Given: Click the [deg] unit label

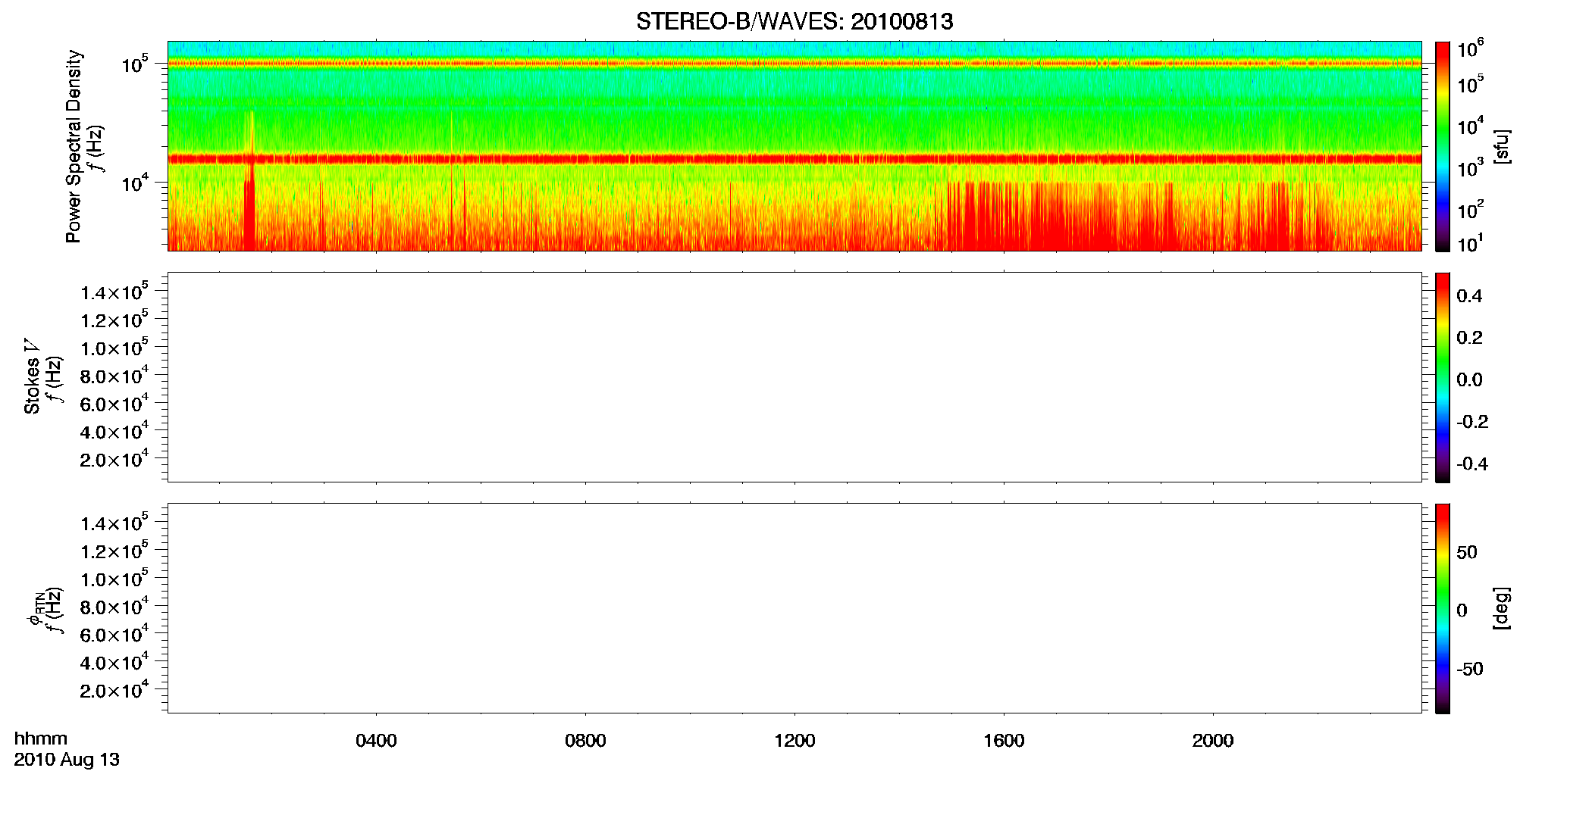Looking at the screenshot, I should tap(1501, 608).
